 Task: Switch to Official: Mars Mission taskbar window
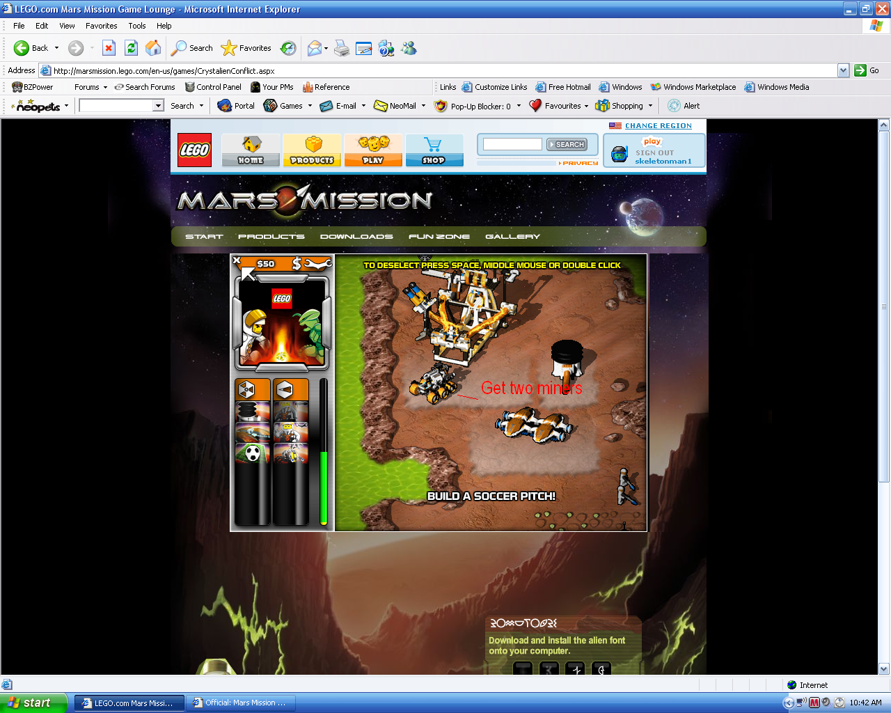coord(239,703)
